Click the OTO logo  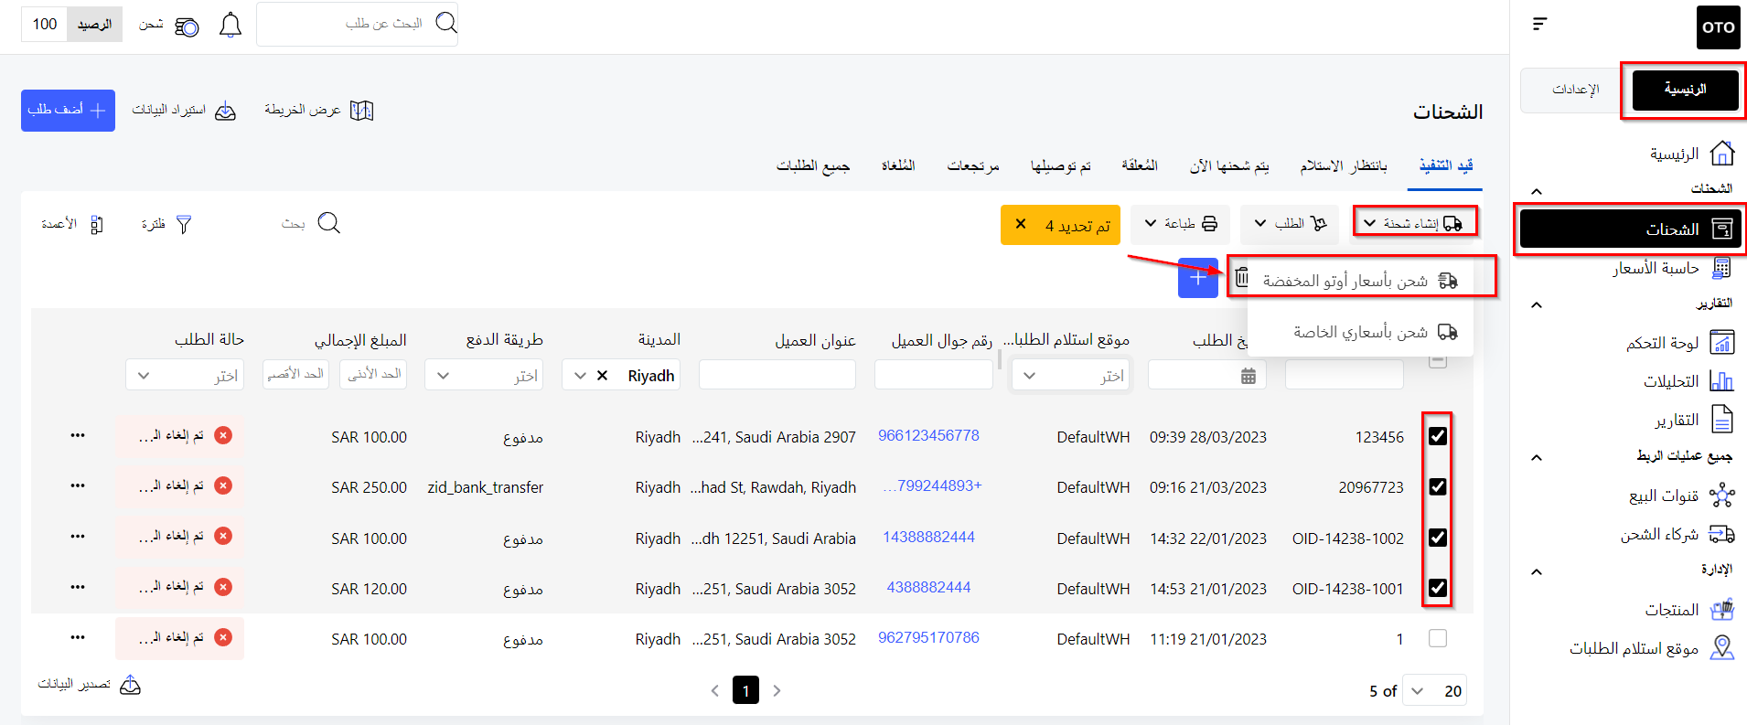click(x=1718, y=27)
